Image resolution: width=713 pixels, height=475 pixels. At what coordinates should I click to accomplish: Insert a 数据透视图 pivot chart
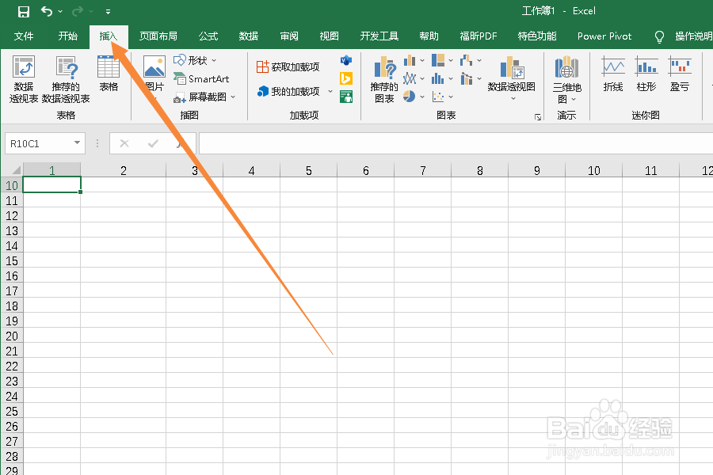512,74
